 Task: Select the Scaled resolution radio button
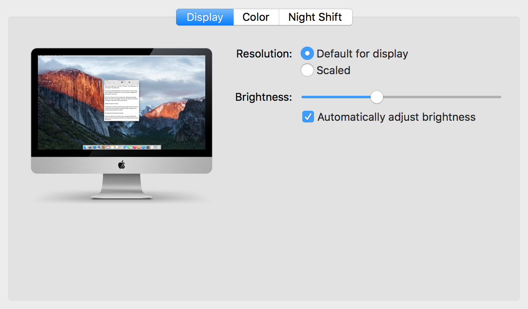[307, 70]
